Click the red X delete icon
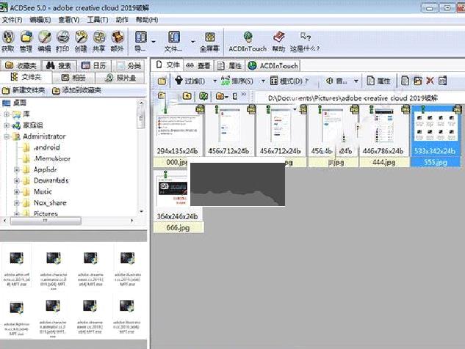The width and height of the screenshot is (465, 349). point(430,81)
